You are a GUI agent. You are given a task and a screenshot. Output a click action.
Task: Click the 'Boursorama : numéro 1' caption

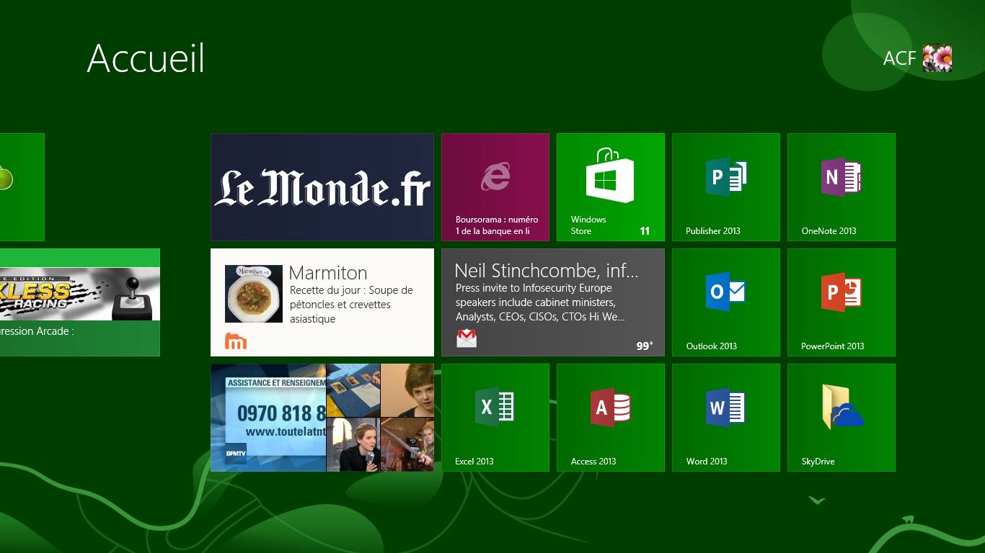[x=497, y=225]
